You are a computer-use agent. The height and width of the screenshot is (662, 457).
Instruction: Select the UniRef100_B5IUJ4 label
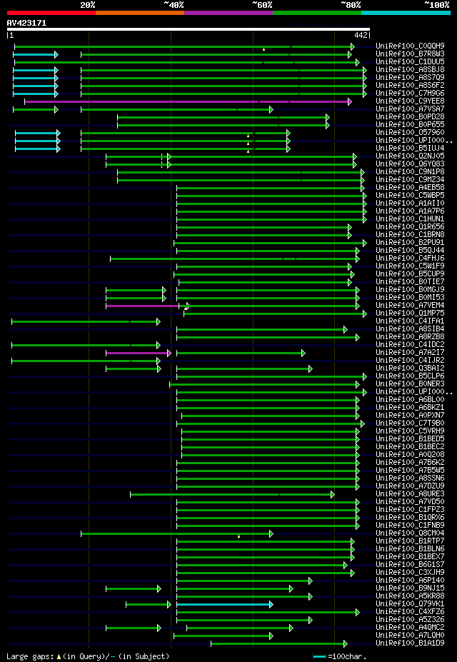coord(410,149)
